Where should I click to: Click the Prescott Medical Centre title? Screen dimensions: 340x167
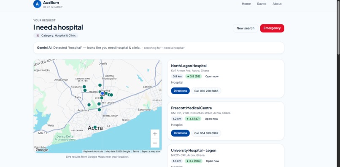[191, 108]
